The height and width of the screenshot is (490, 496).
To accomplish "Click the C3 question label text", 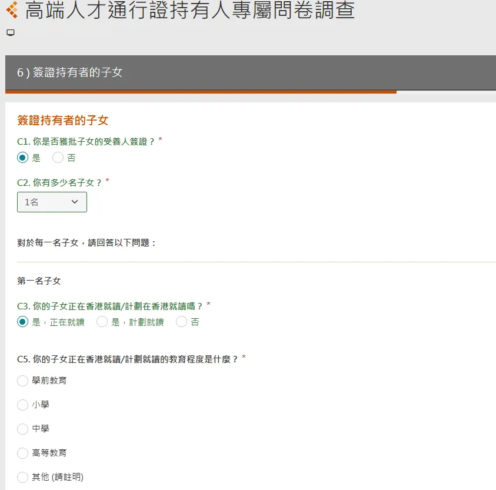I will coord(110,306).
